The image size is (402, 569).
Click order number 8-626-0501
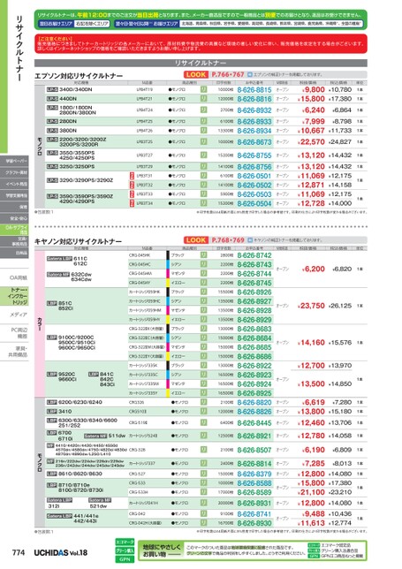254,176
